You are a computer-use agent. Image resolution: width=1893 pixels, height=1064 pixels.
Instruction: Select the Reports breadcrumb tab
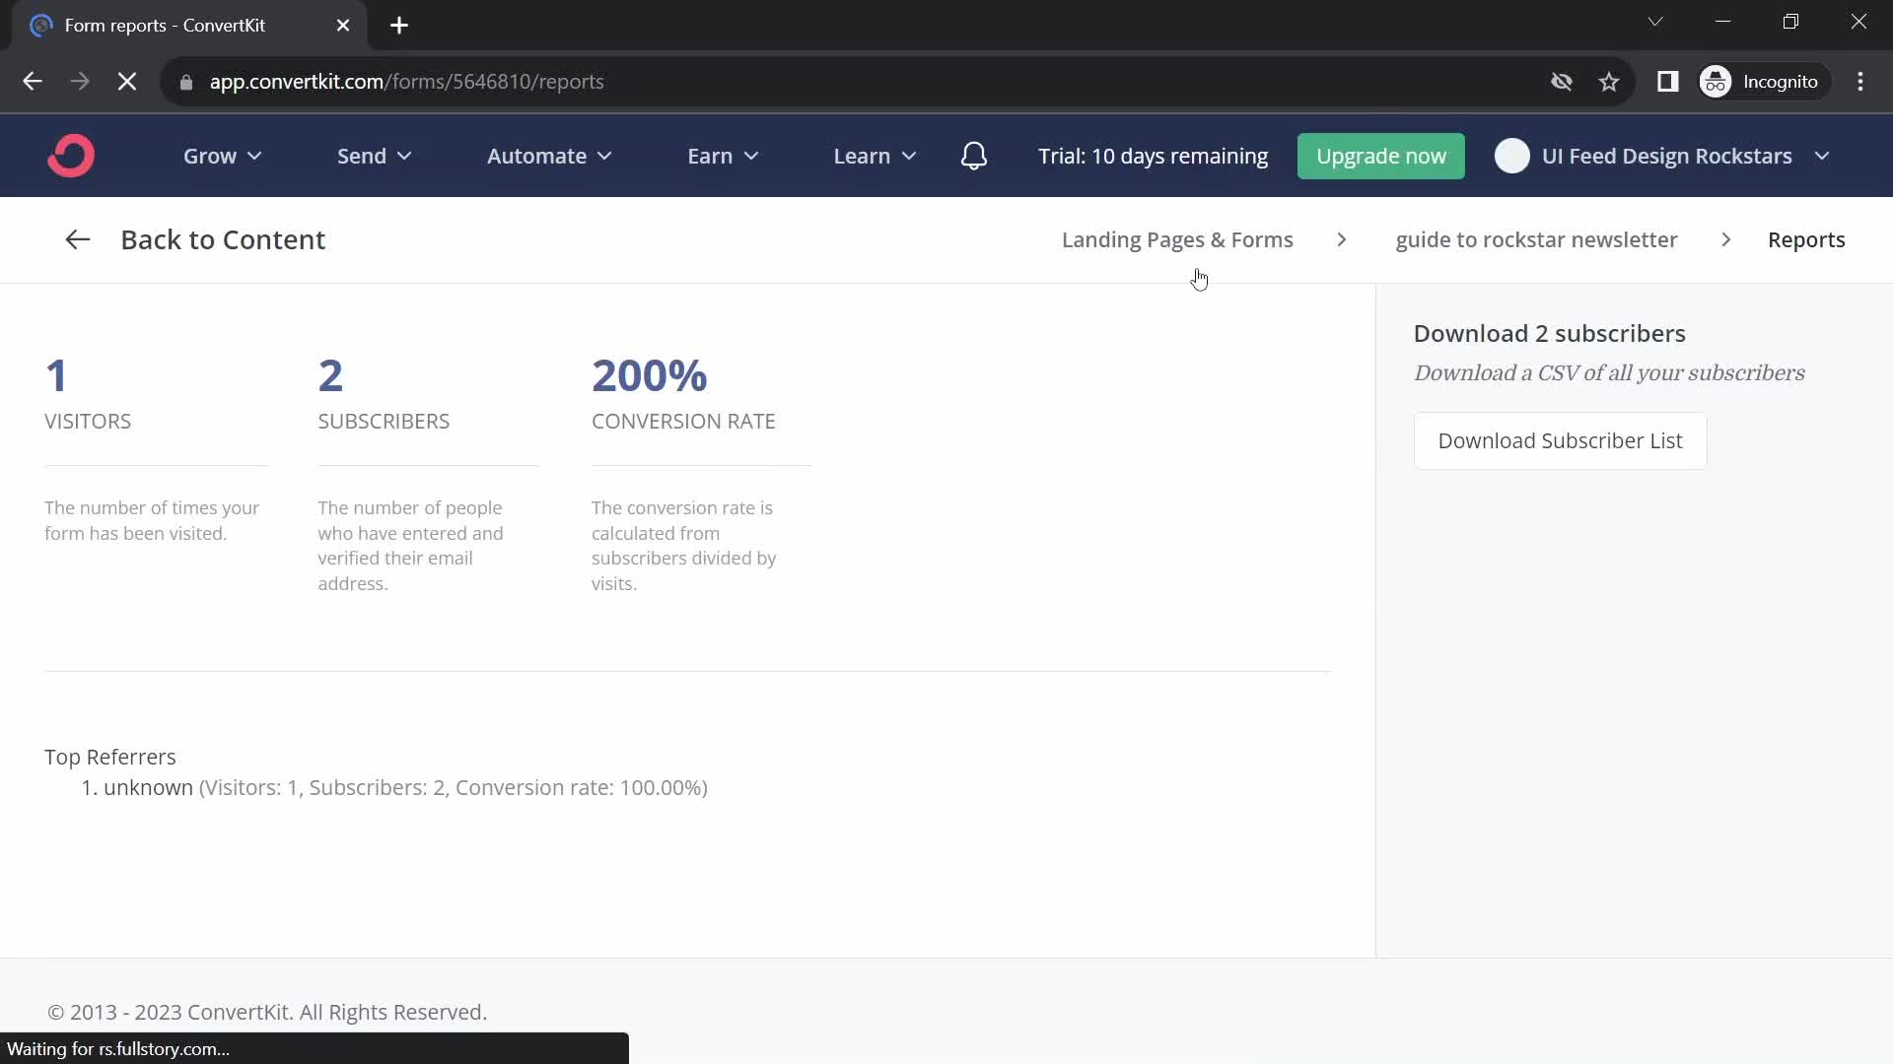coord(1807,239)
